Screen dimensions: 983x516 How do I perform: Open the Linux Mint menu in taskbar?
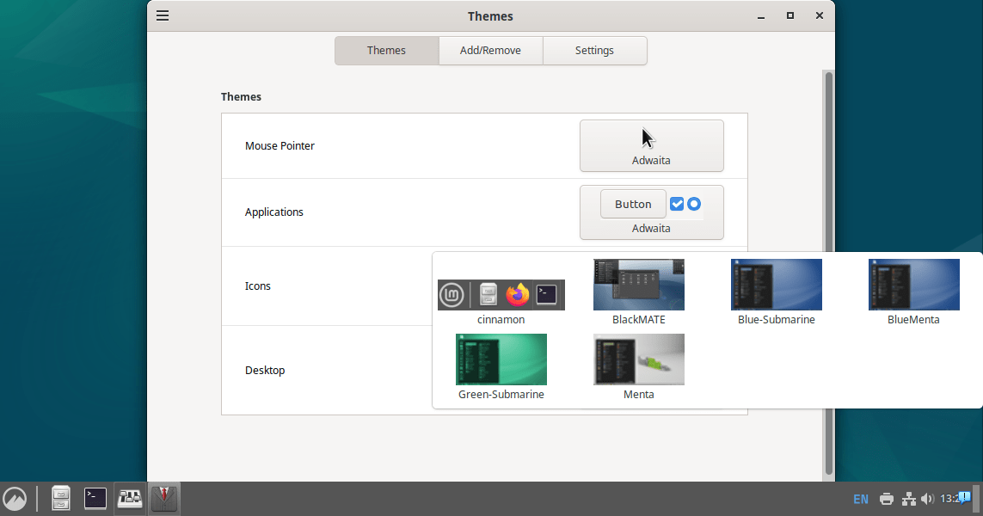(15, 498)
